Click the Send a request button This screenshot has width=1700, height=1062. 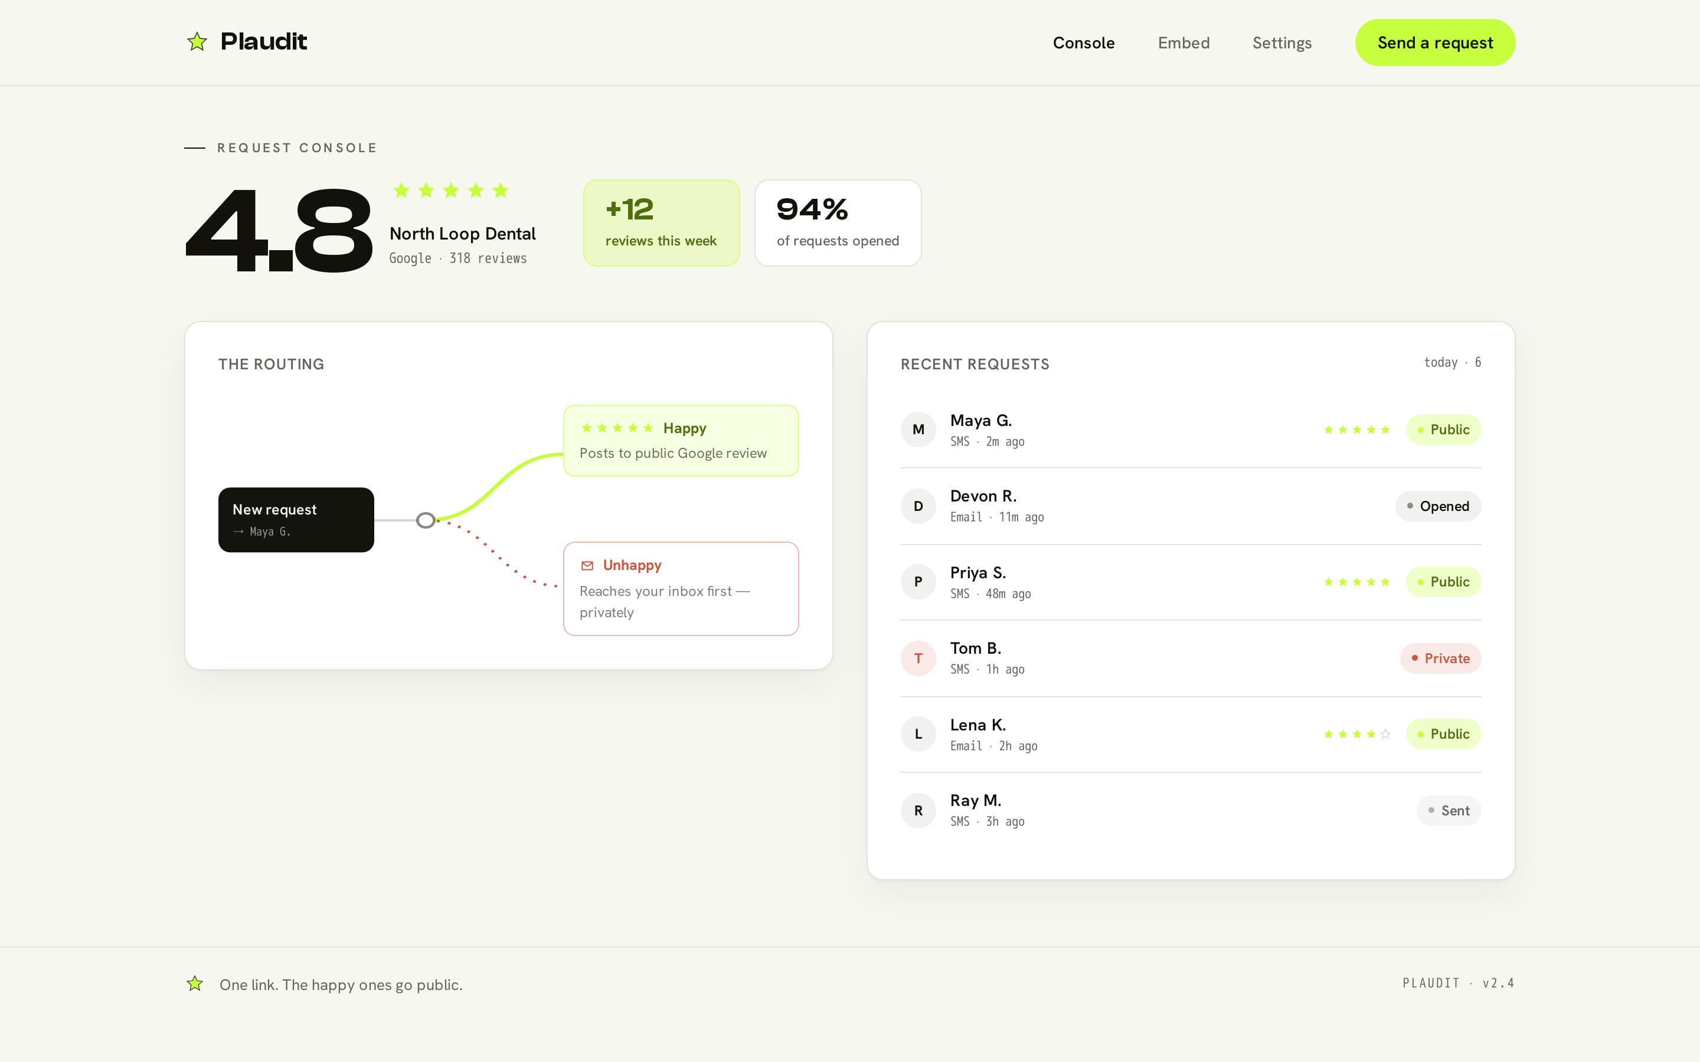(1435, 43)
